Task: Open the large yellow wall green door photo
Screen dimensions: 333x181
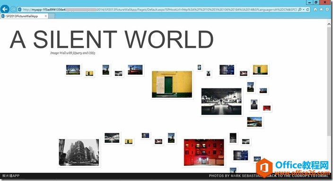Action: pyautogui.click(x=172, y=84)
